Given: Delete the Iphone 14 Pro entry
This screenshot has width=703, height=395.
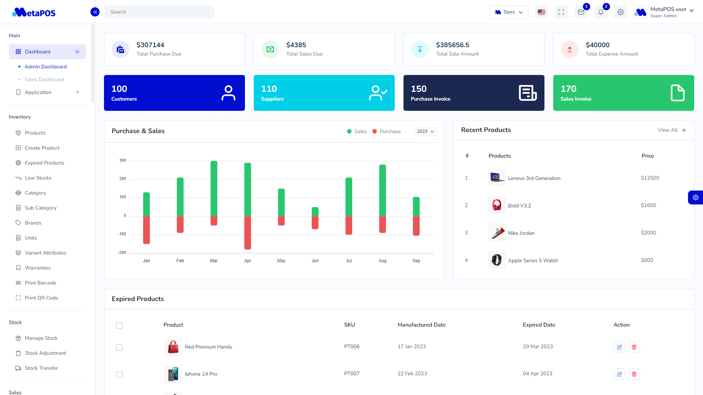Looking at the screenshot, I should tap(634, 374).
